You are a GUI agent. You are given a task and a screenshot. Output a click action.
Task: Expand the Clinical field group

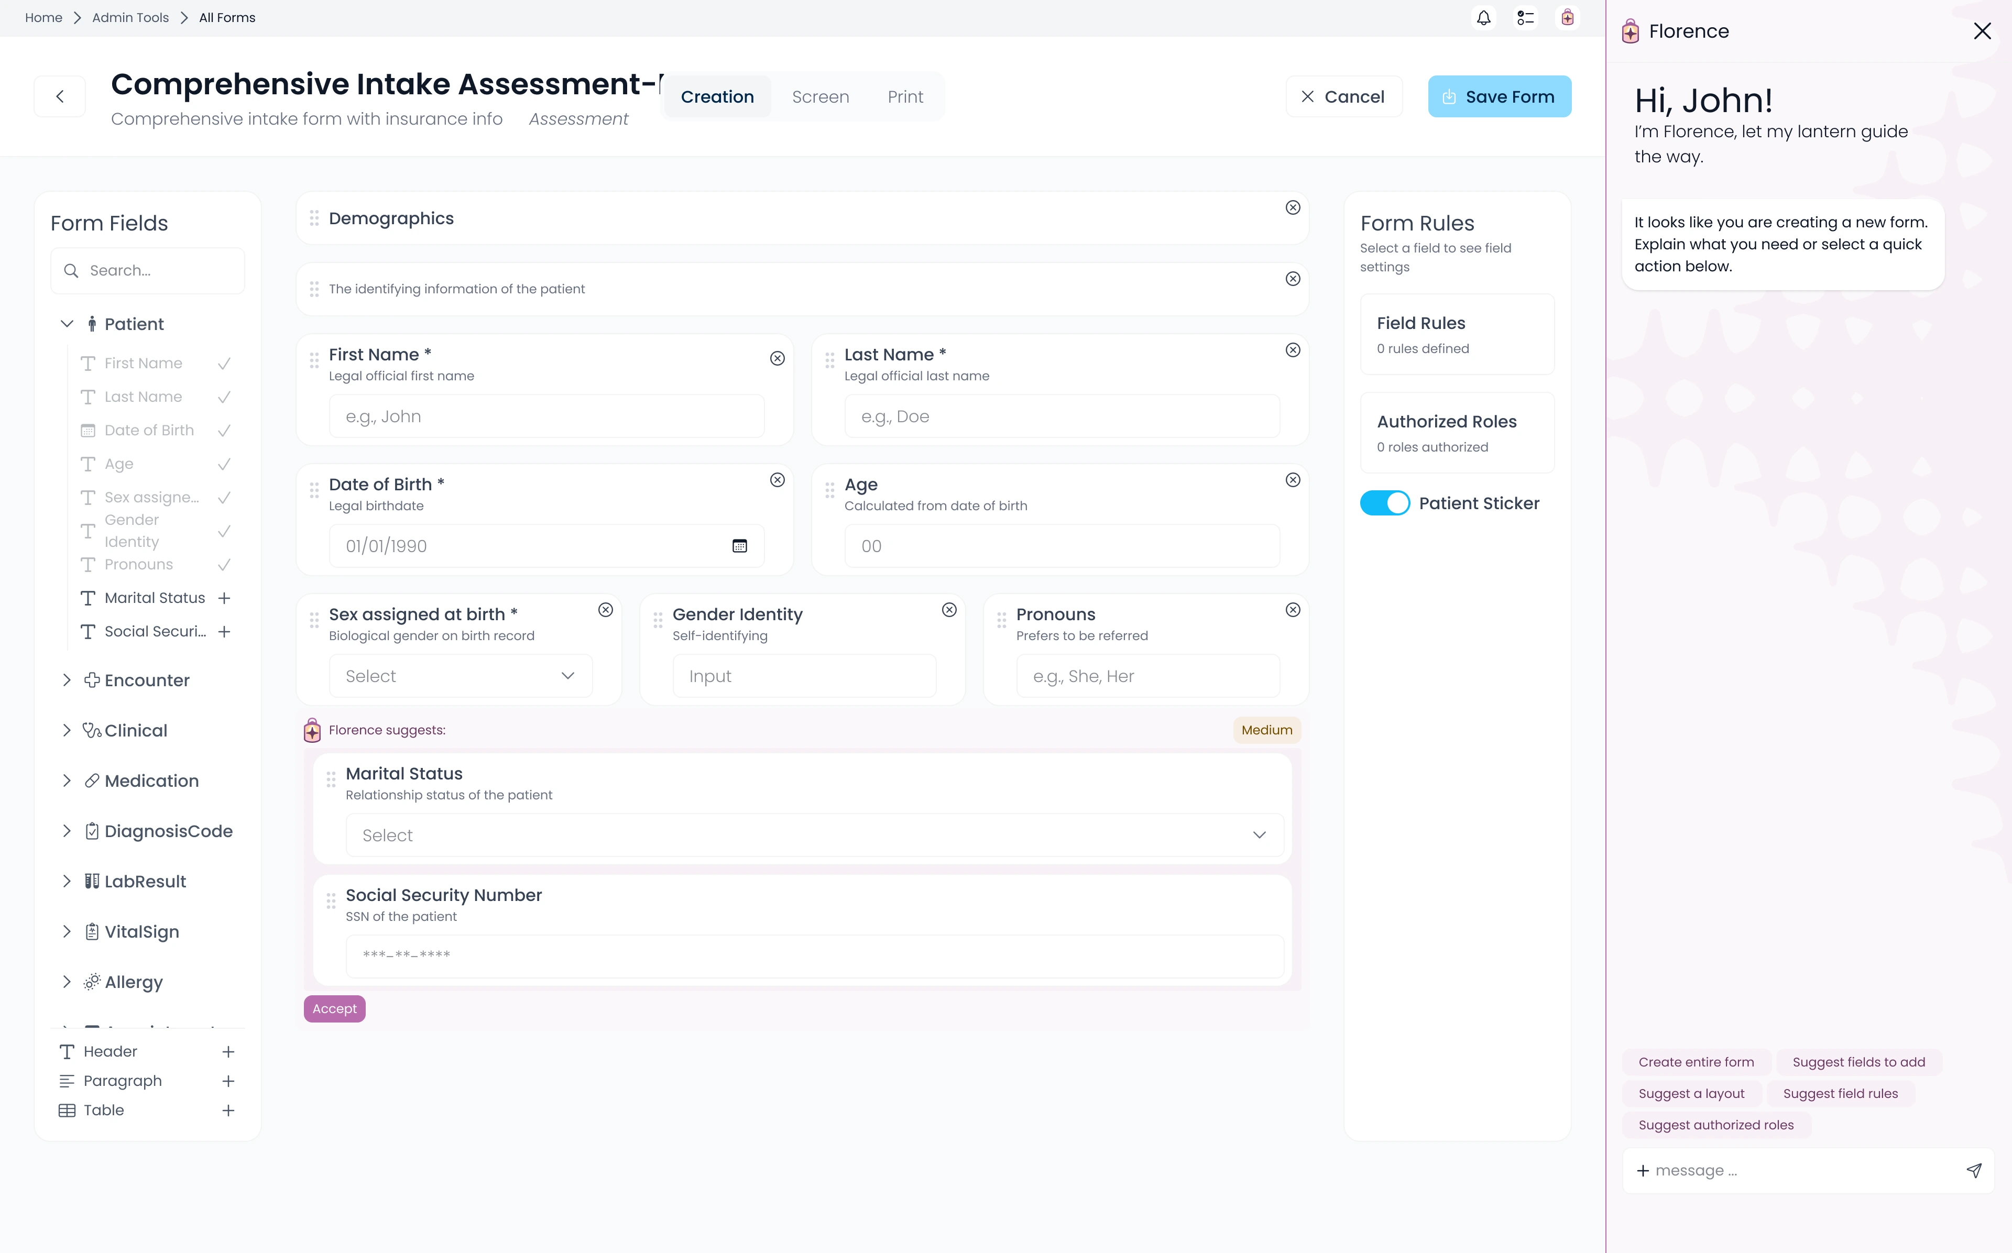click(x=67, y=730)
